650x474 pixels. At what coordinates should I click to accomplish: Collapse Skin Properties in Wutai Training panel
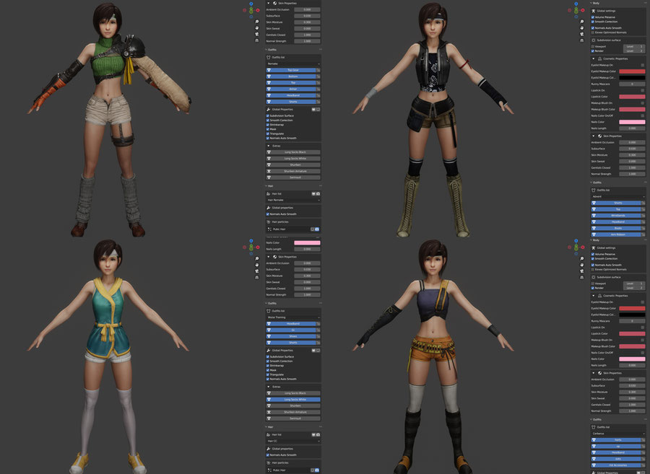(x=269, y=257)
